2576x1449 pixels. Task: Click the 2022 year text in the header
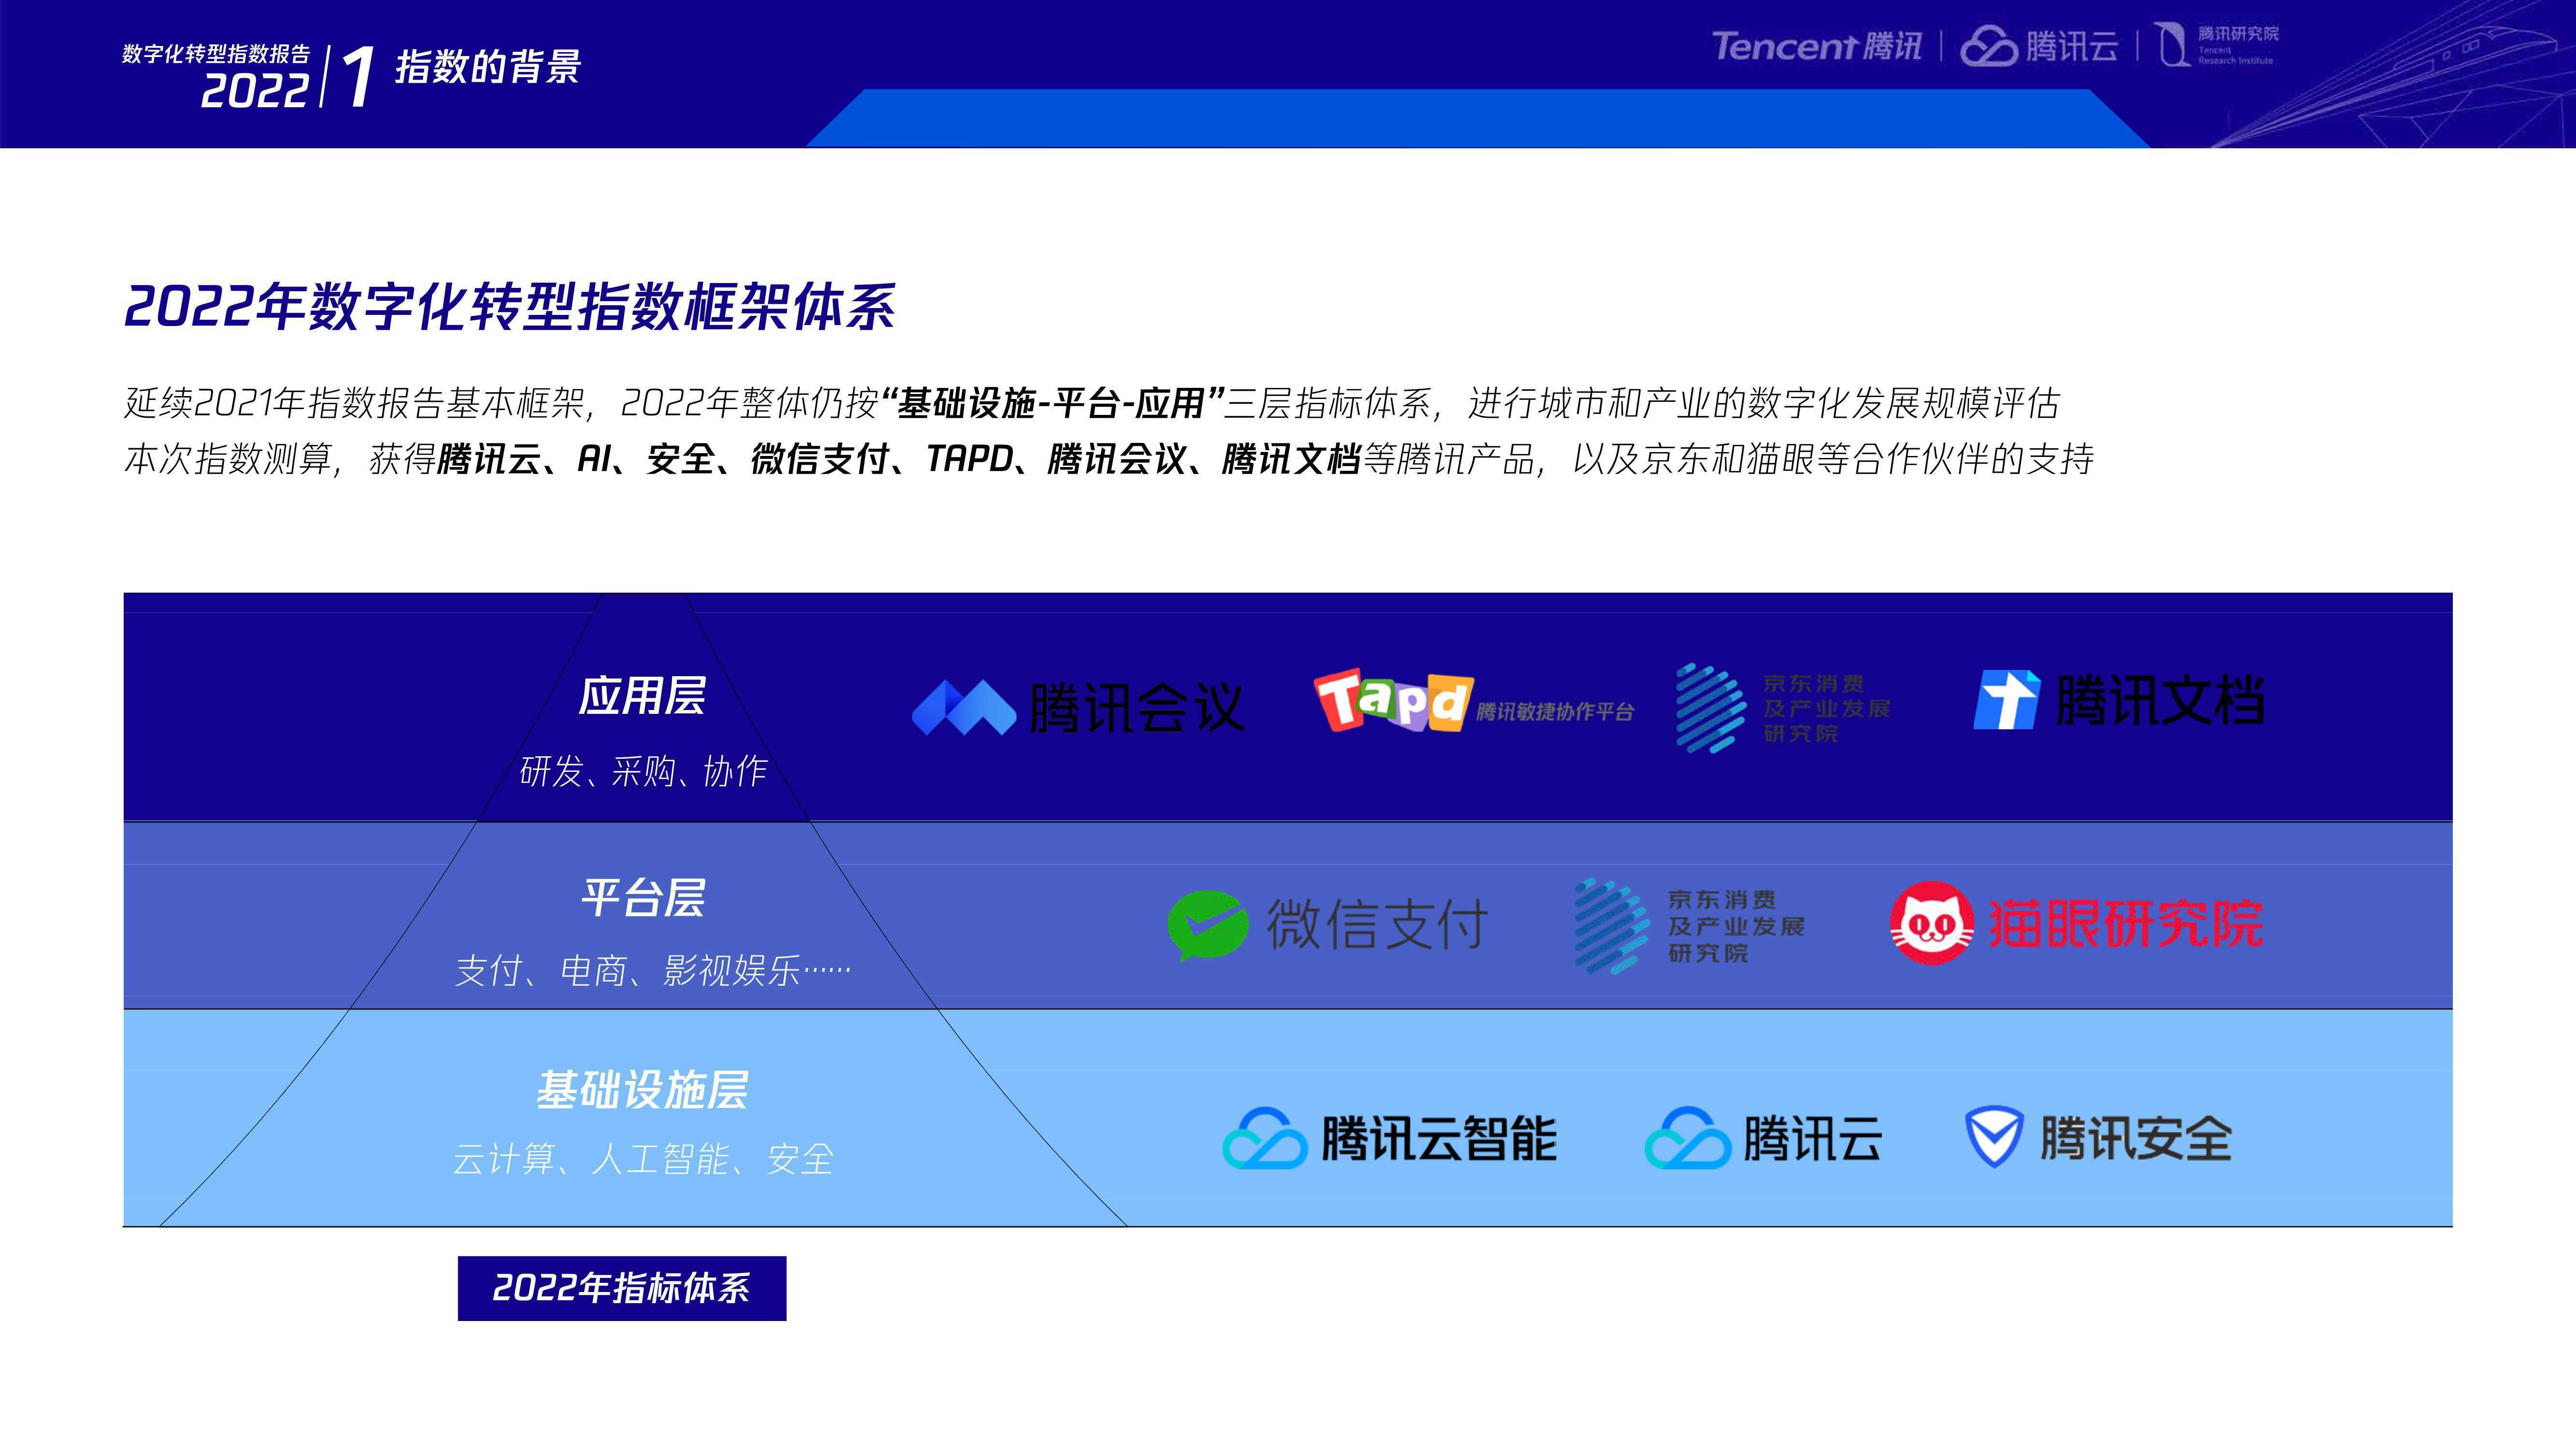(x=254, y=91)
